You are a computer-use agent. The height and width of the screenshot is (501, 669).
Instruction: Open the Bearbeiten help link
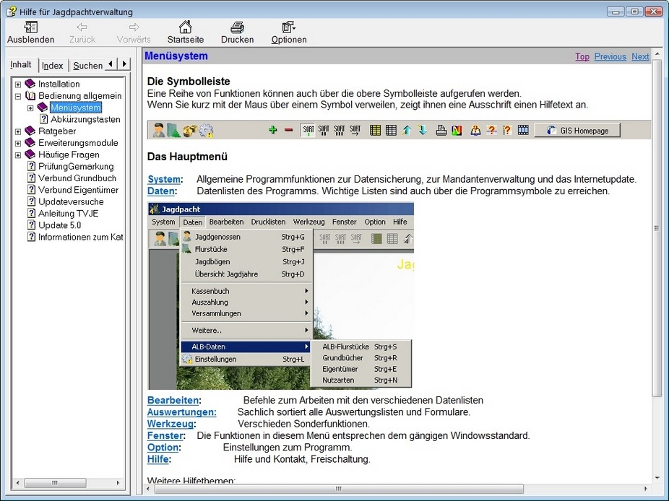(173, 401)
